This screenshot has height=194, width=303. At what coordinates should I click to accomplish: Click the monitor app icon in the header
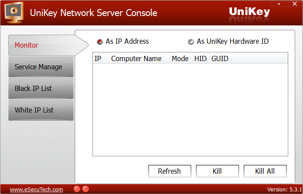pos(14,13)
